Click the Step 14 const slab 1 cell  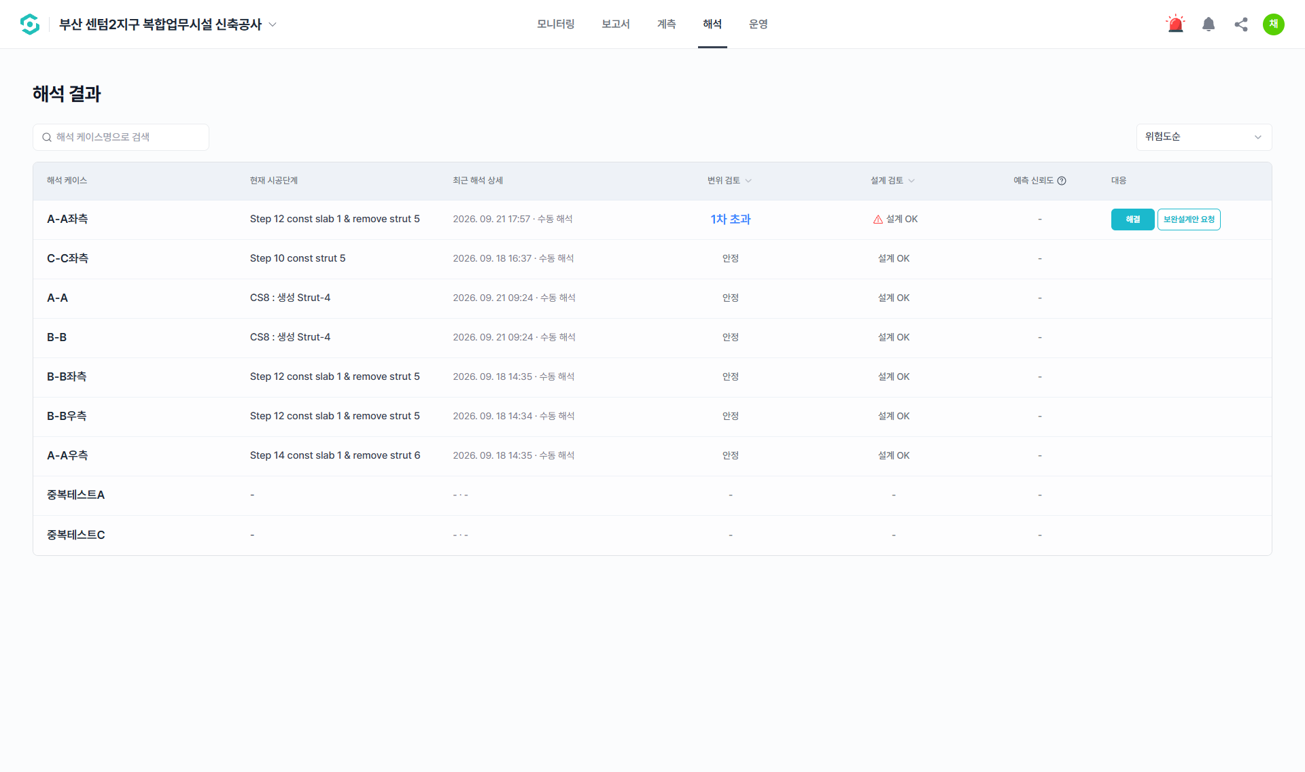click(x=335, y=456)
